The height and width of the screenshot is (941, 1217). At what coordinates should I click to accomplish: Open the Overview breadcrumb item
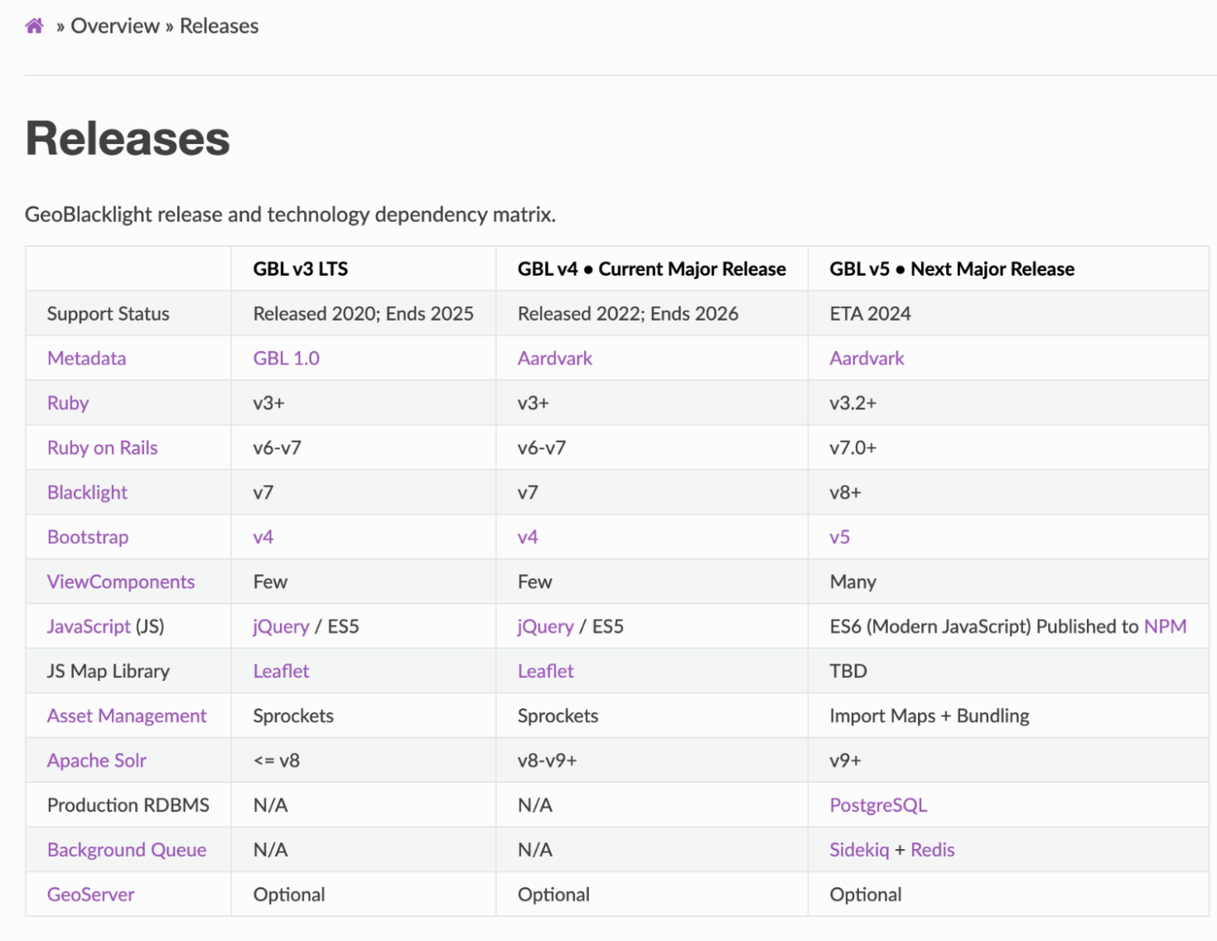114,26
